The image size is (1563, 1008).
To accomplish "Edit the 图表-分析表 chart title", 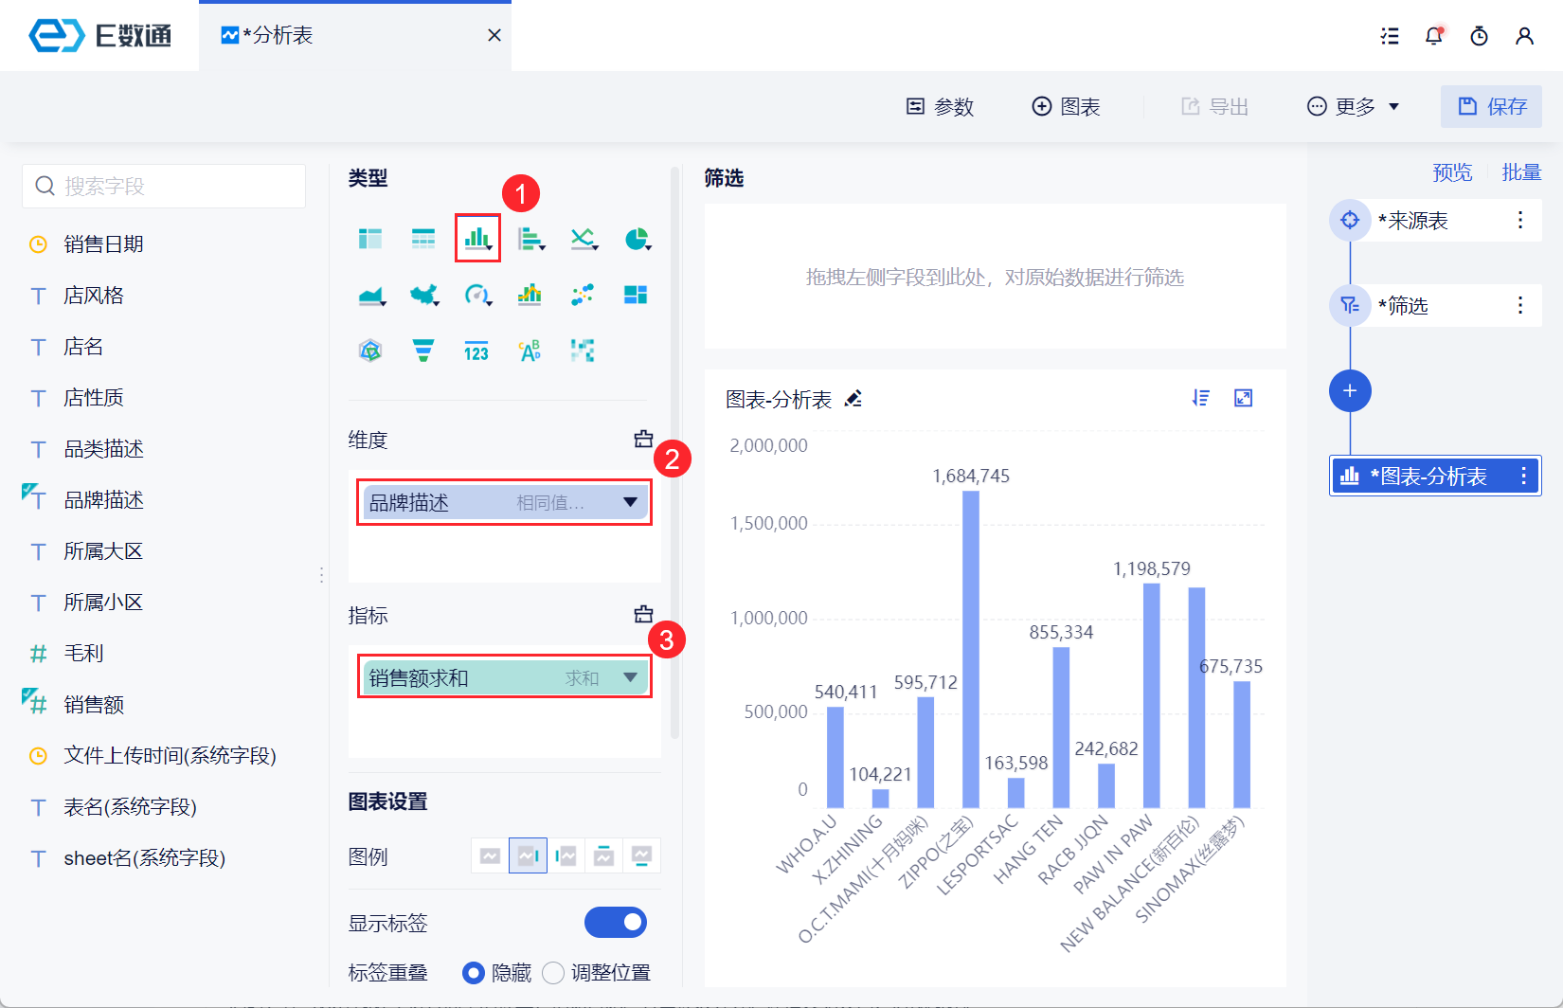I will (853, 399).
